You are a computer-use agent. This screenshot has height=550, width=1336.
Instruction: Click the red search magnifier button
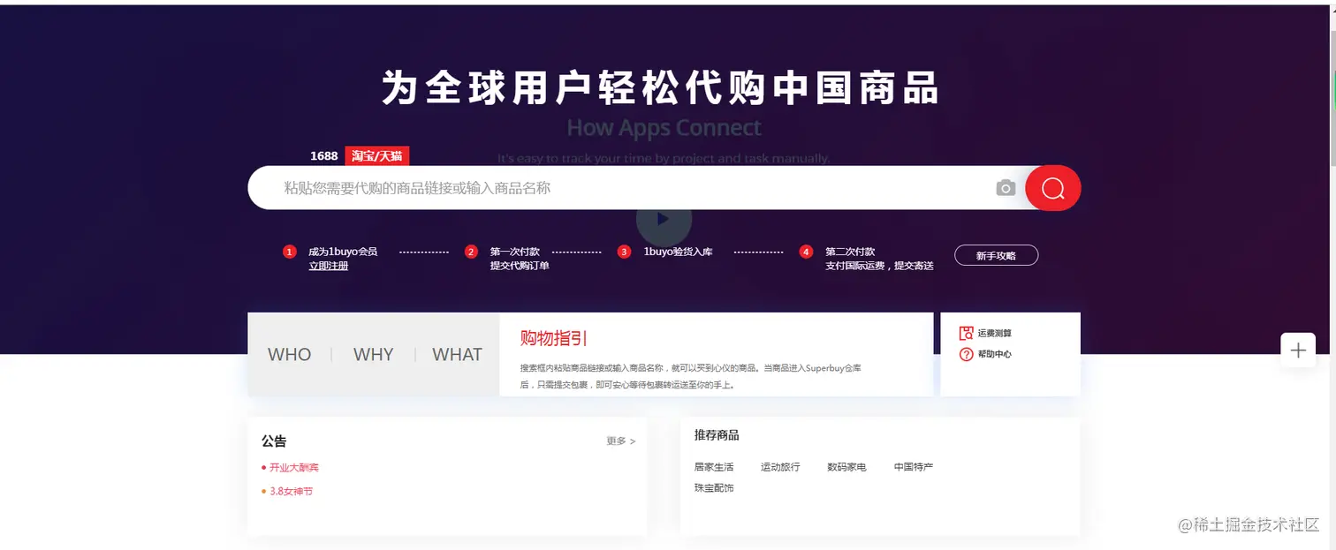1052,188
